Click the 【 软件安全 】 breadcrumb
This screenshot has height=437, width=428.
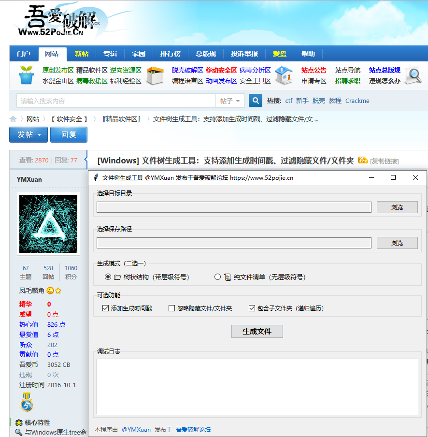70,119
